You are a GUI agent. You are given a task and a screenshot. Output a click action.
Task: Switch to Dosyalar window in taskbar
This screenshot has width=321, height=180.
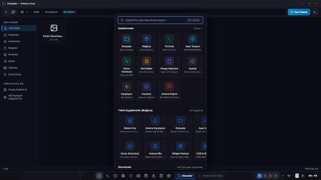click(x=185, y=176)
